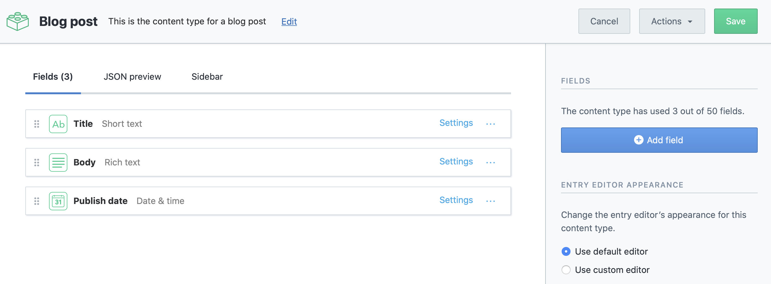Save the Blog post content type
This screenshot has width=771, height=284.
(736, 21)
